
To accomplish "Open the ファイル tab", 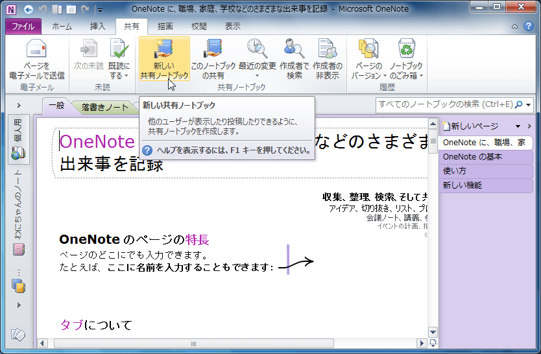I will pyautogui.click(x=23, y=27).
